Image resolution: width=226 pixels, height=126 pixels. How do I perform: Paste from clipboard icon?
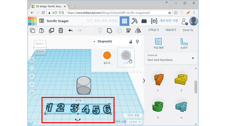click(x=42, y=31)
